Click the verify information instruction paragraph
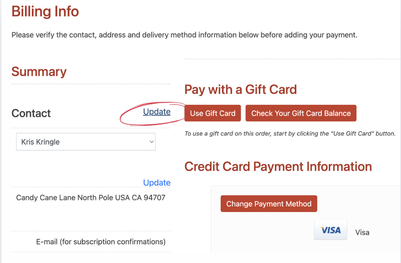This screenshot has width=401, height=263. [184, 35]
